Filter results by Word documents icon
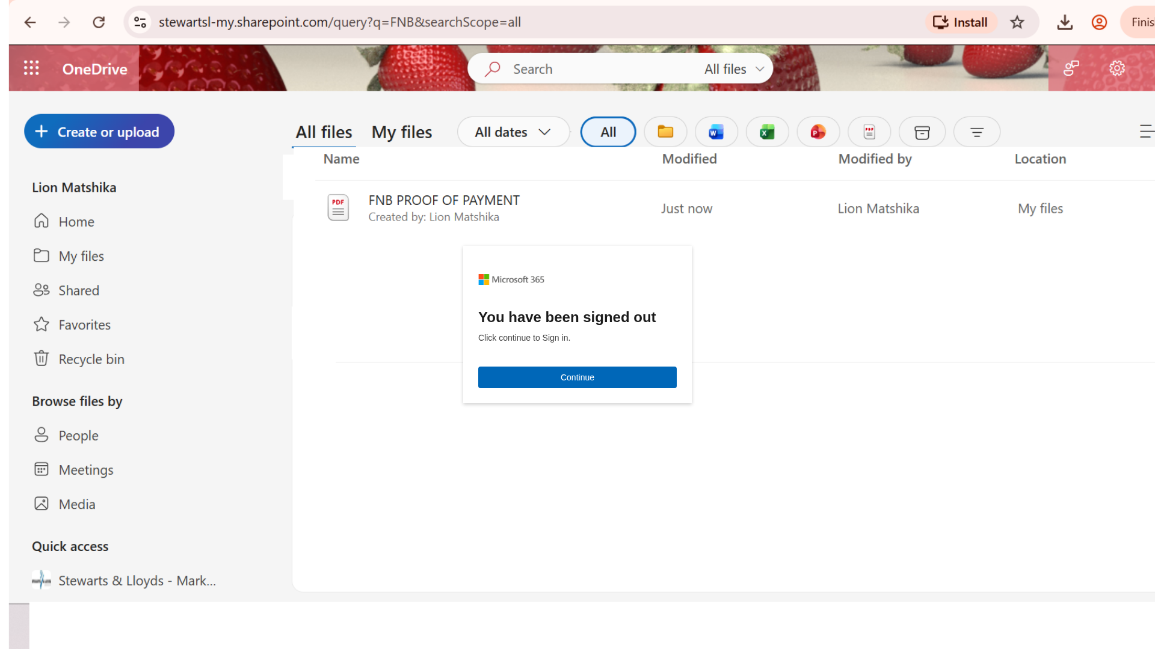The image size is (1155, 649). point(716,132)
